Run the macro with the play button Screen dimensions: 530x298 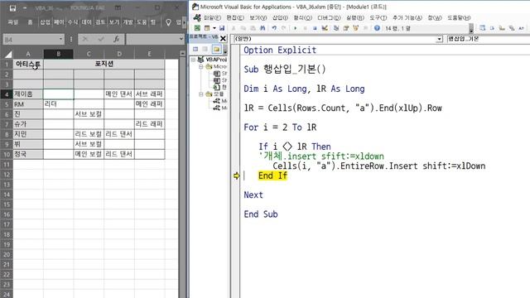click(296, 28)
